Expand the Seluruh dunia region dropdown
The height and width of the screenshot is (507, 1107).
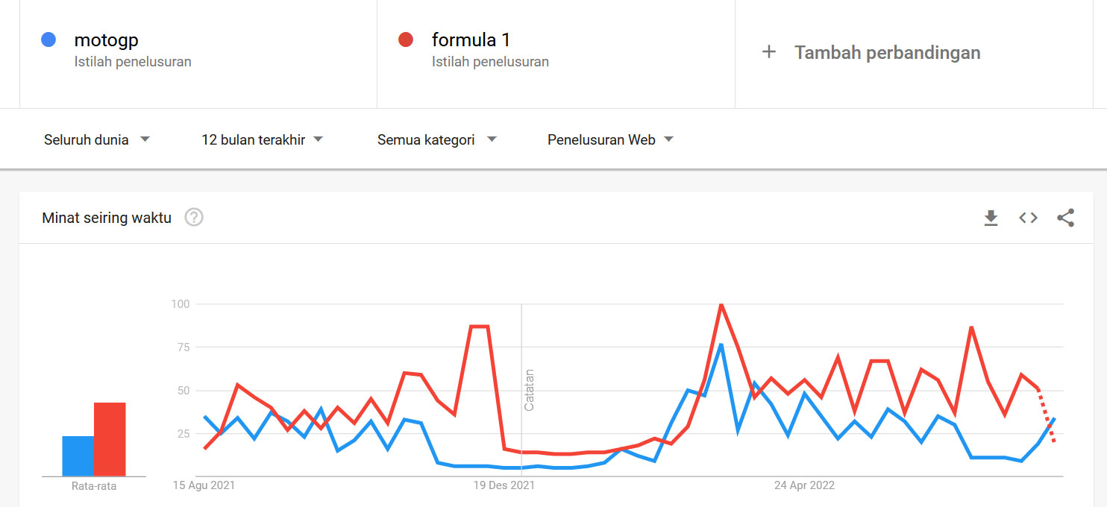click(x=97, y=139)
